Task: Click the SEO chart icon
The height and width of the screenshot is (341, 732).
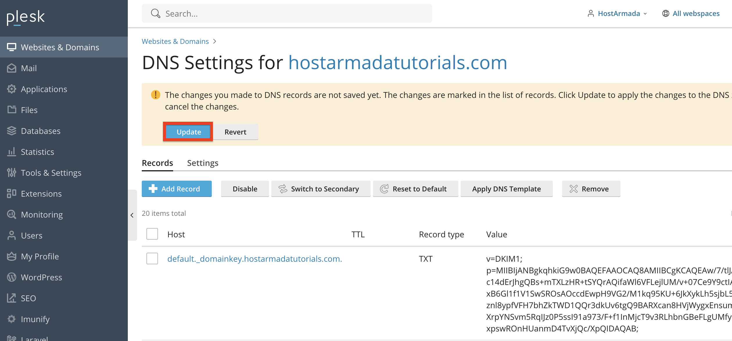Action: click(12, 298)
